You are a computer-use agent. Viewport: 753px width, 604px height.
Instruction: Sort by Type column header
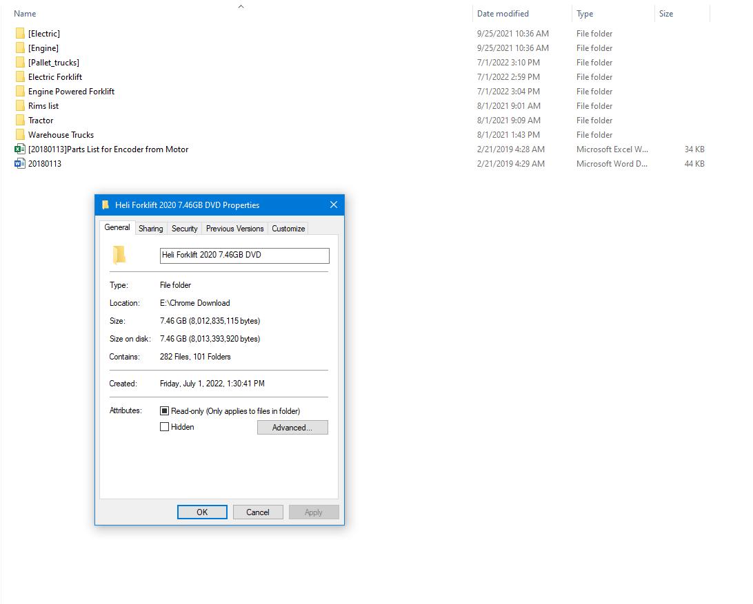point(585,14)
